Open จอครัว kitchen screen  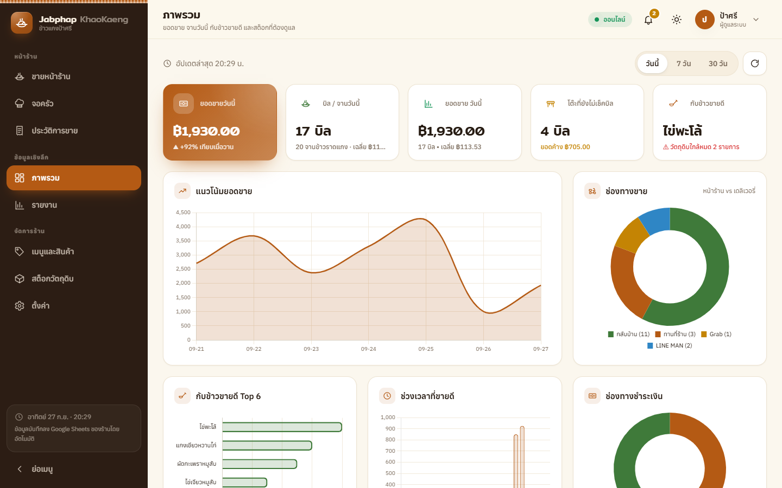74,104
